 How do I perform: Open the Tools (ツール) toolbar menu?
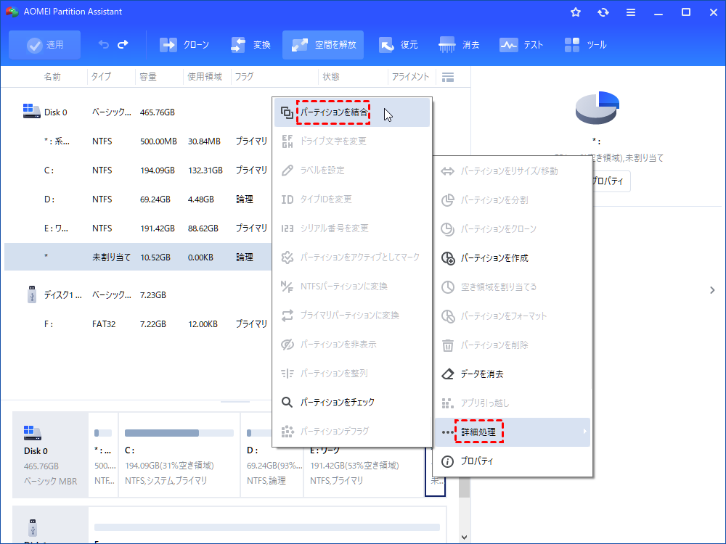585,45
